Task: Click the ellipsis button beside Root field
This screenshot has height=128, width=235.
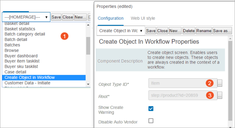Action: [x=220, y=95]
